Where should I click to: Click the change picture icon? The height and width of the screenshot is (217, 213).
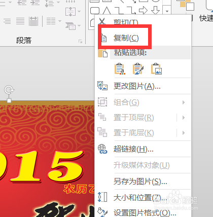102,86
